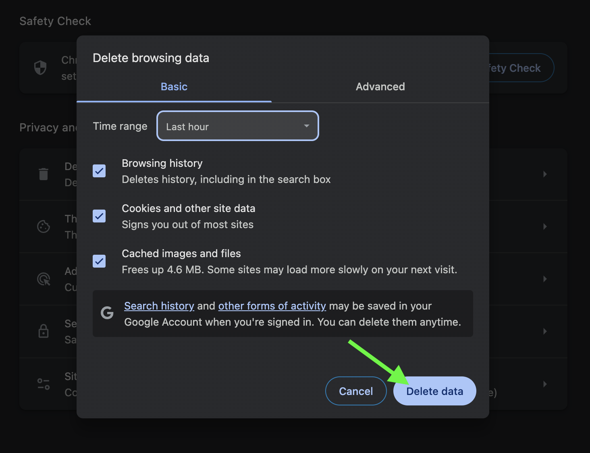Open the Search history link
590x453 pixels.
click(x=159, y=306)
